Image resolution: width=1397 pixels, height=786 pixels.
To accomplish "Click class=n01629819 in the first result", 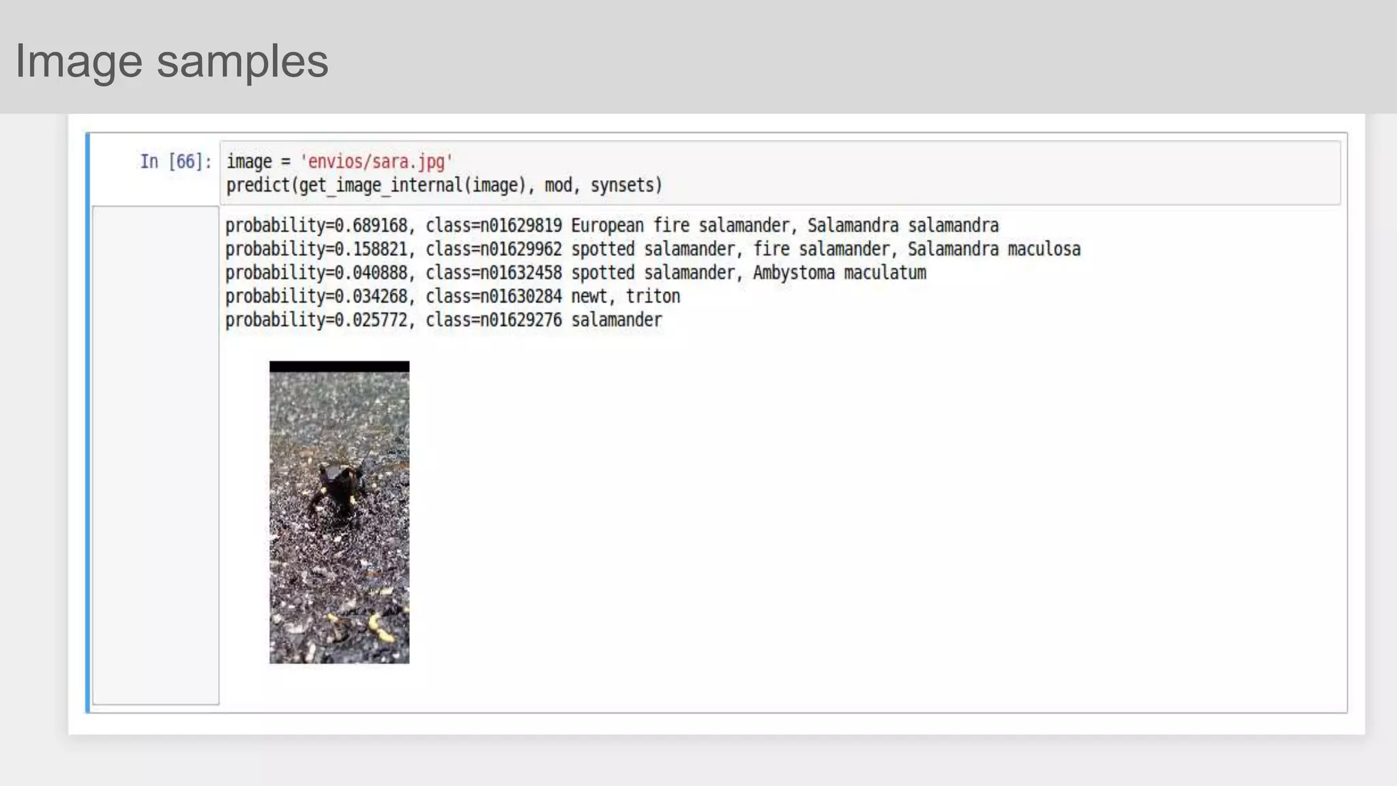I will (494, 226).
